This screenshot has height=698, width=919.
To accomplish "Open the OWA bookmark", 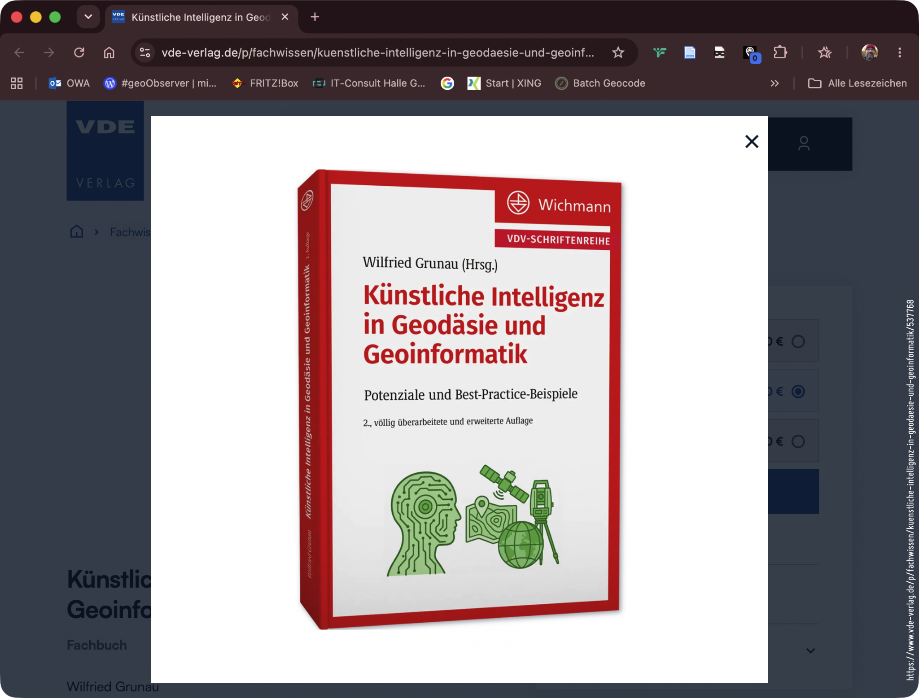I will 69,83.
